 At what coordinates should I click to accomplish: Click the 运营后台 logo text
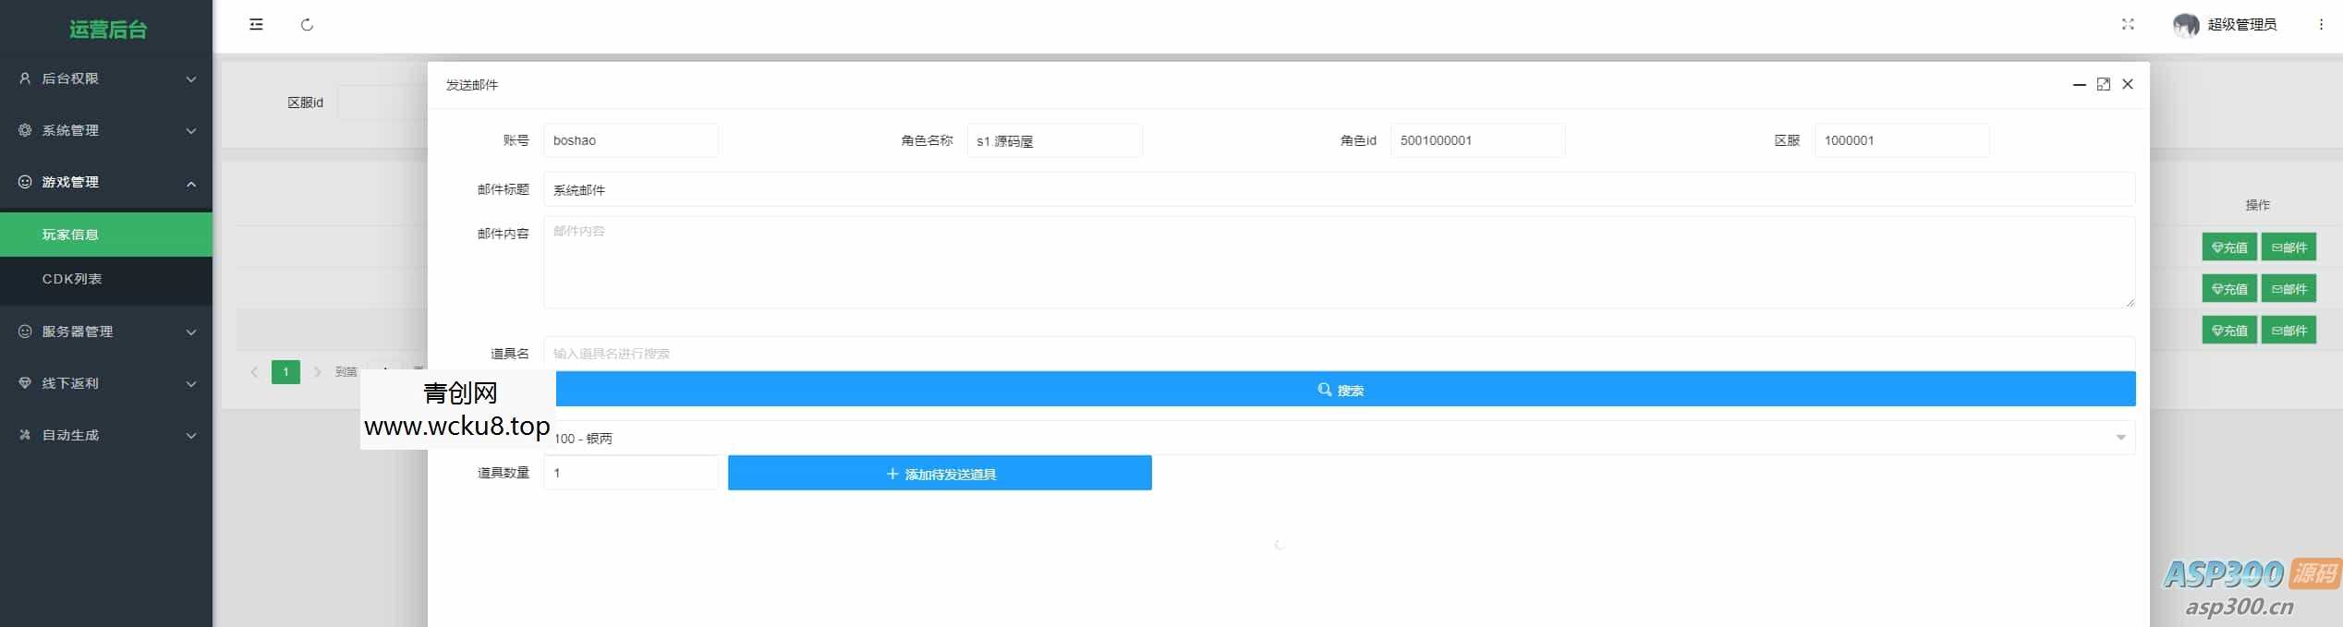107,30
